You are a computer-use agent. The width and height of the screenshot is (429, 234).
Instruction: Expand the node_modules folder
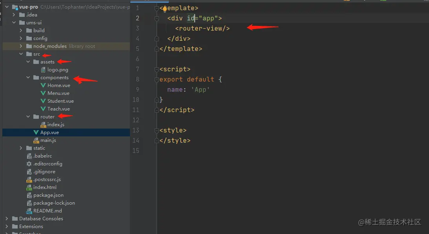click(x=21, y=46)
